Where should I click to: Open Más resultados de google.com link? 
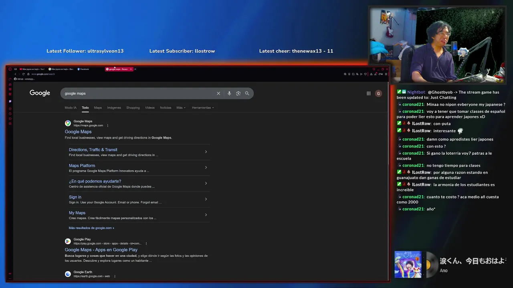click(x=91, y=228)
